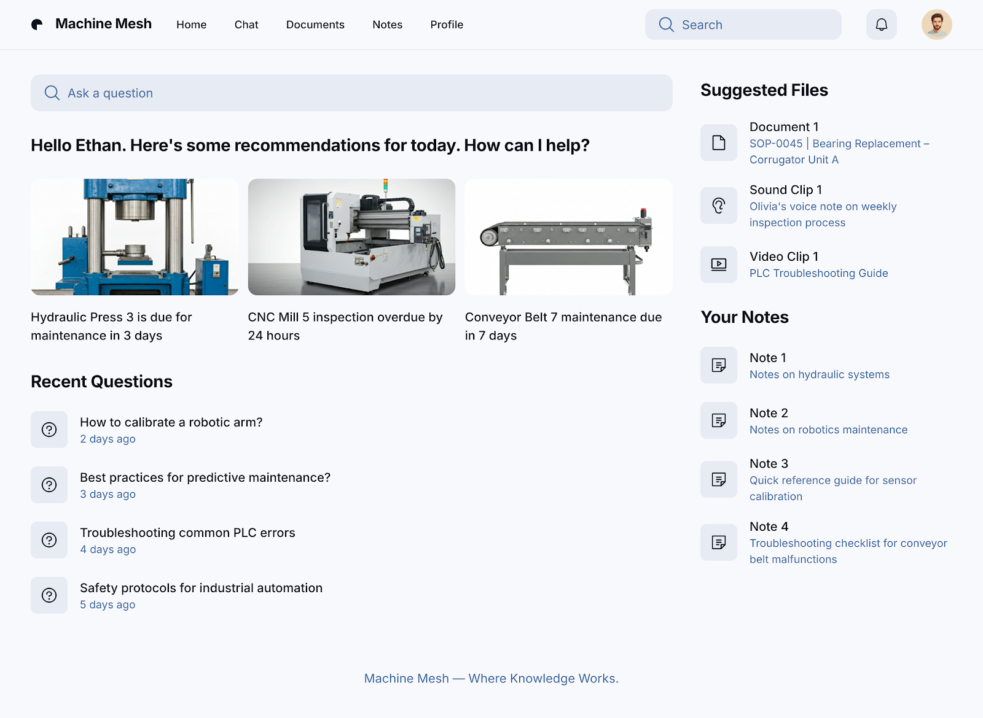Click the Note 2 icon

719,420
